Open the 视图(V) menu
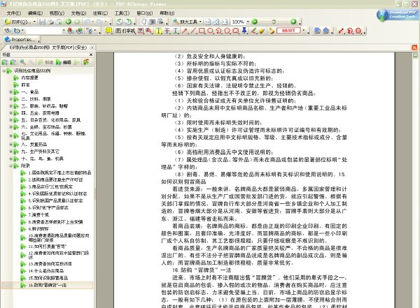The height and width of the screenshot is (308, 420). coord(57,13)
